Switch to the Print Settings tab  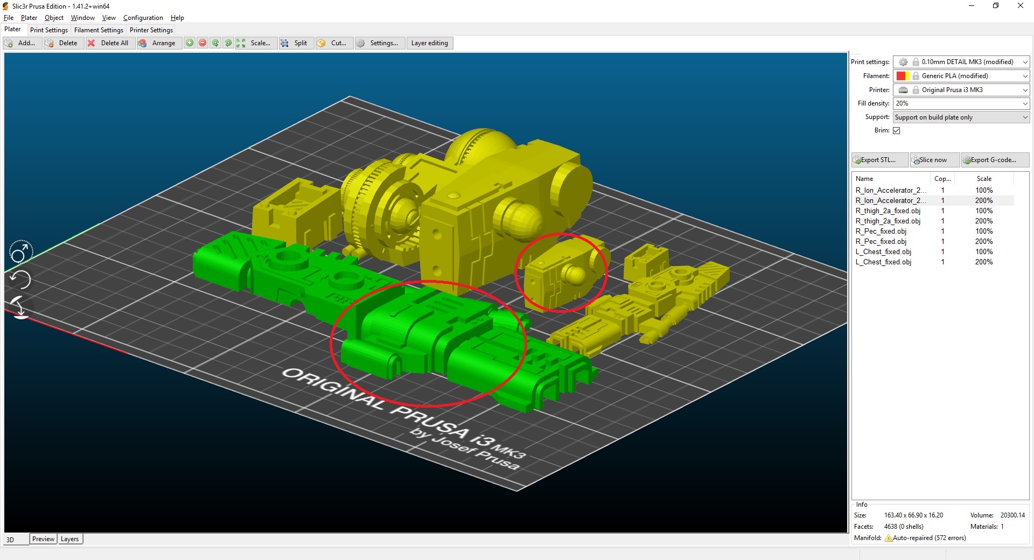click(x=48, y=30)
